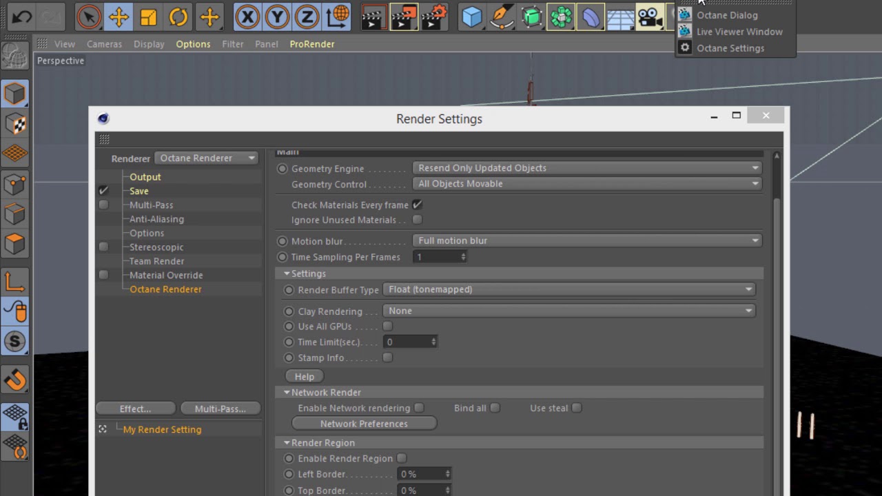The image size is (882, 496).
Task: Enable Use All GPUs
Action: pyautogui.click(x=387, y=326)
